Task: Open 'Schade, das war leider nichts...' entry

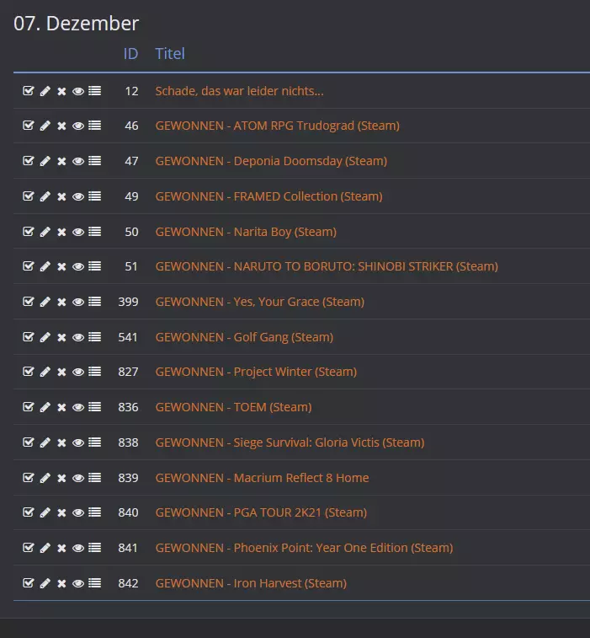Action: (239, 91)
